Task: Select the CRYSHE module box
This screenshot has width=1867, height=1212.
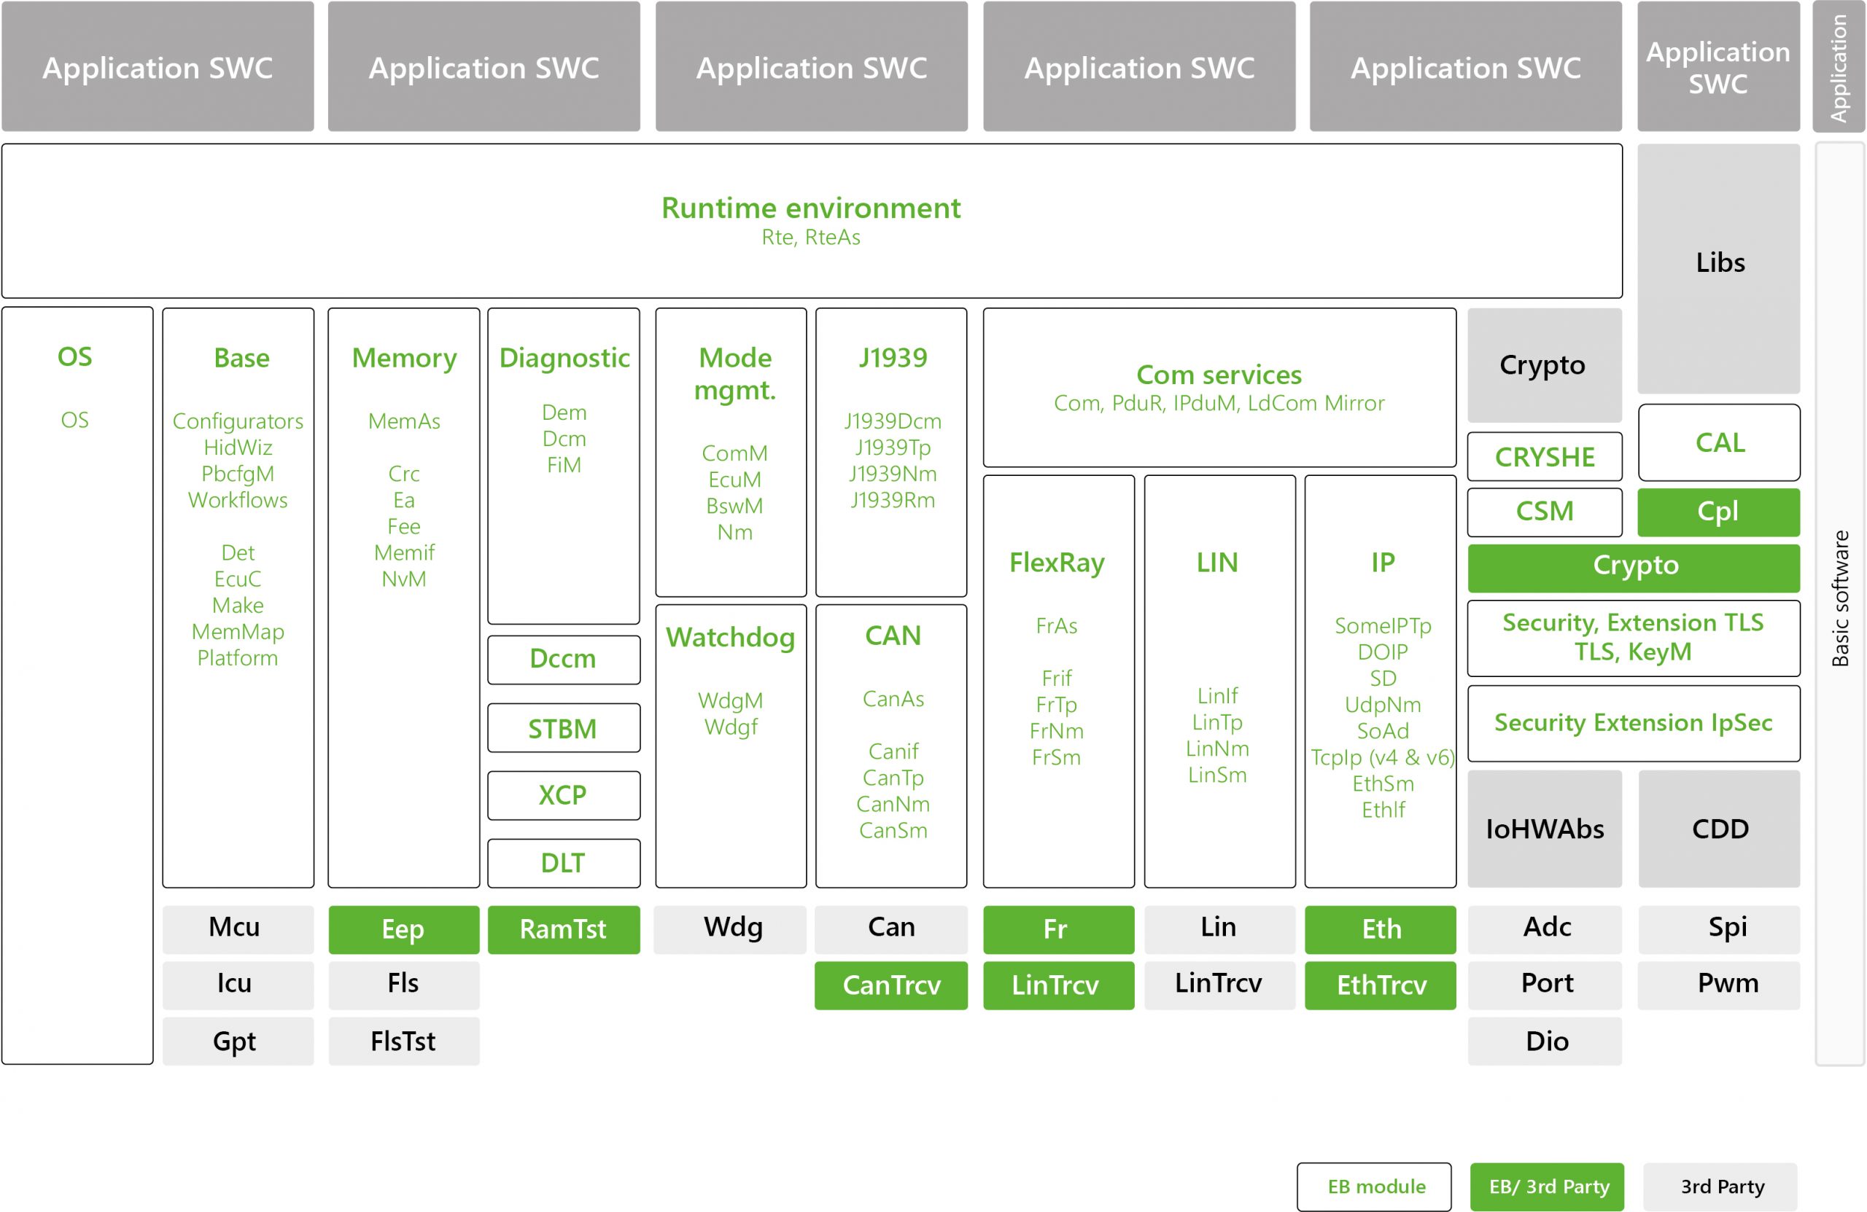Action: (x=1544, y=456)
